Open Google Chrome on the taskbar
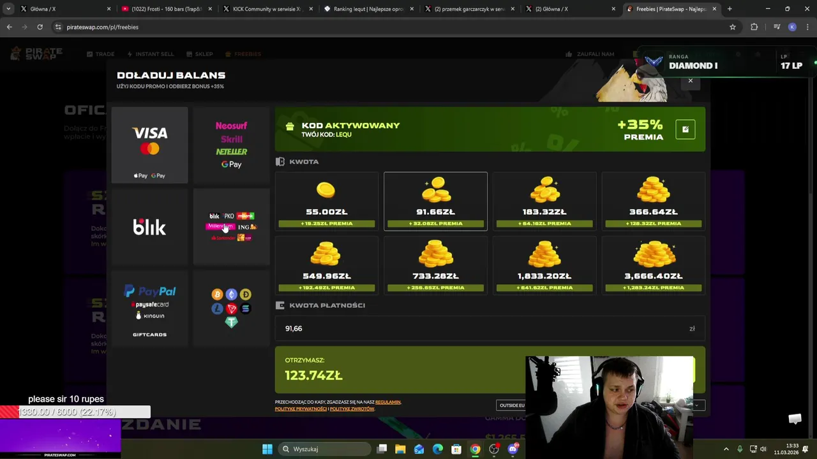This screenshot has width=817, height=459. click(475, 449)
